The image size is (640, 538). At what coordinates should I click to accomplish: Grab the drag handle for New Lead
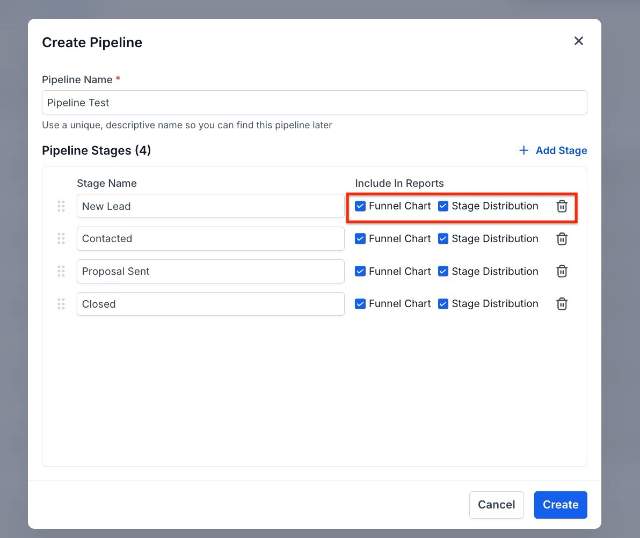61,206
